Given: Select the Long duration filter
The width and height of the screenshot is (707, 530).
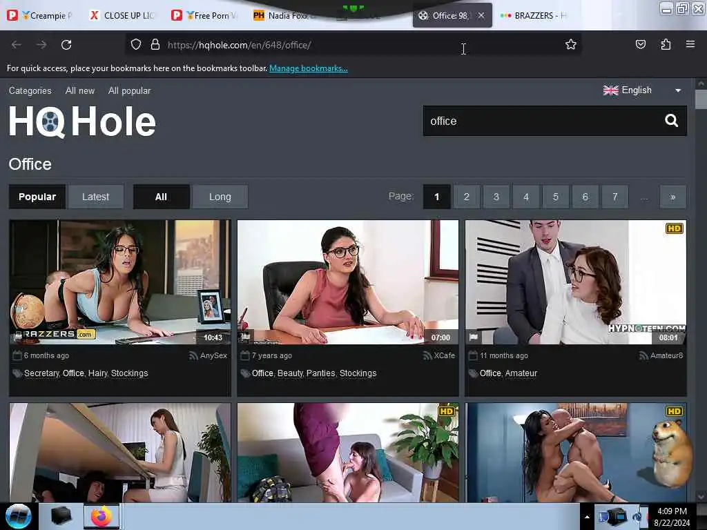Looking at the screenshot, I should pos(220,197).
